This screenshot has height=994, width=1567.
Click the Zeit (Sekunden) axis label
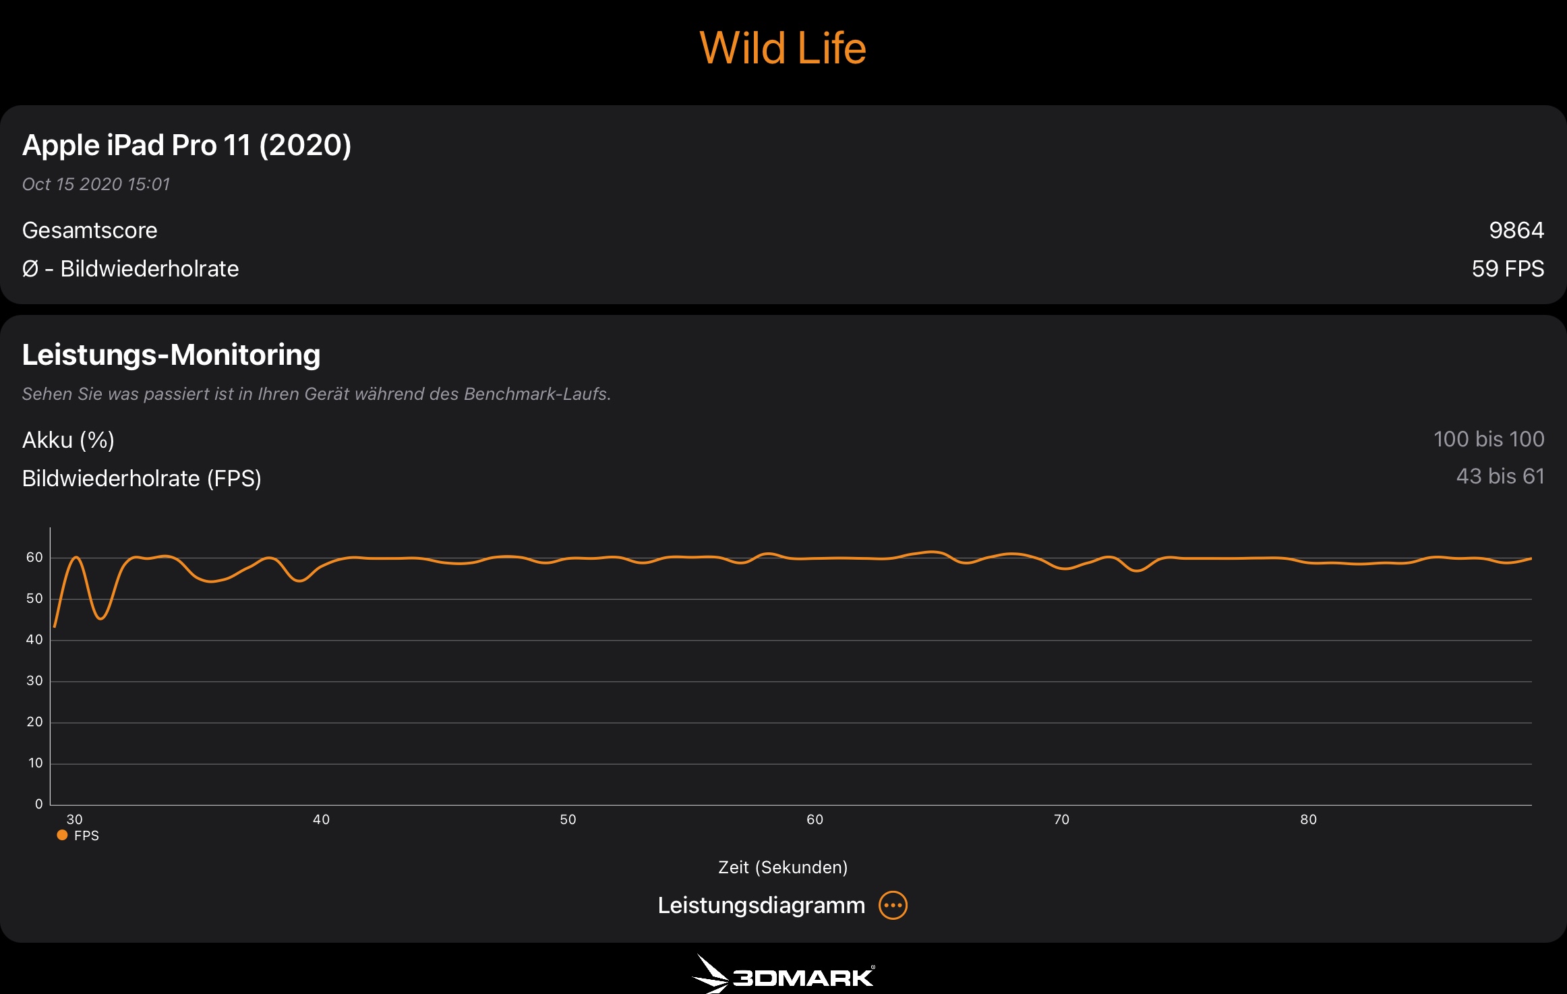[783, 867]
